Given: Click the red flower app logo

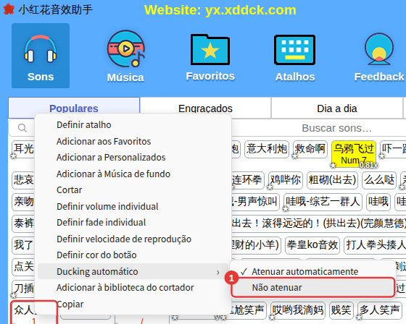Looking at the screenshot, I should pos(8,9).
